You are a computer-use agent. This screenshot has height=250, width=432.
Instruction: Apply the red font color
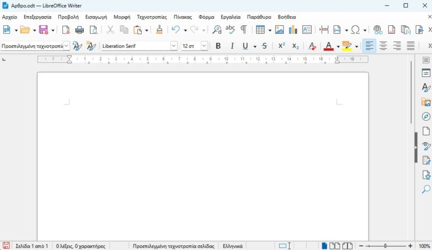pyautogui.click(x=328, y=46)
